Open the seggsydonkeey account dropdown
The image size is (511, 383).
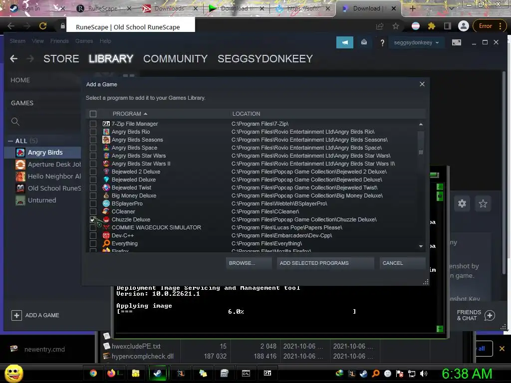417,42
